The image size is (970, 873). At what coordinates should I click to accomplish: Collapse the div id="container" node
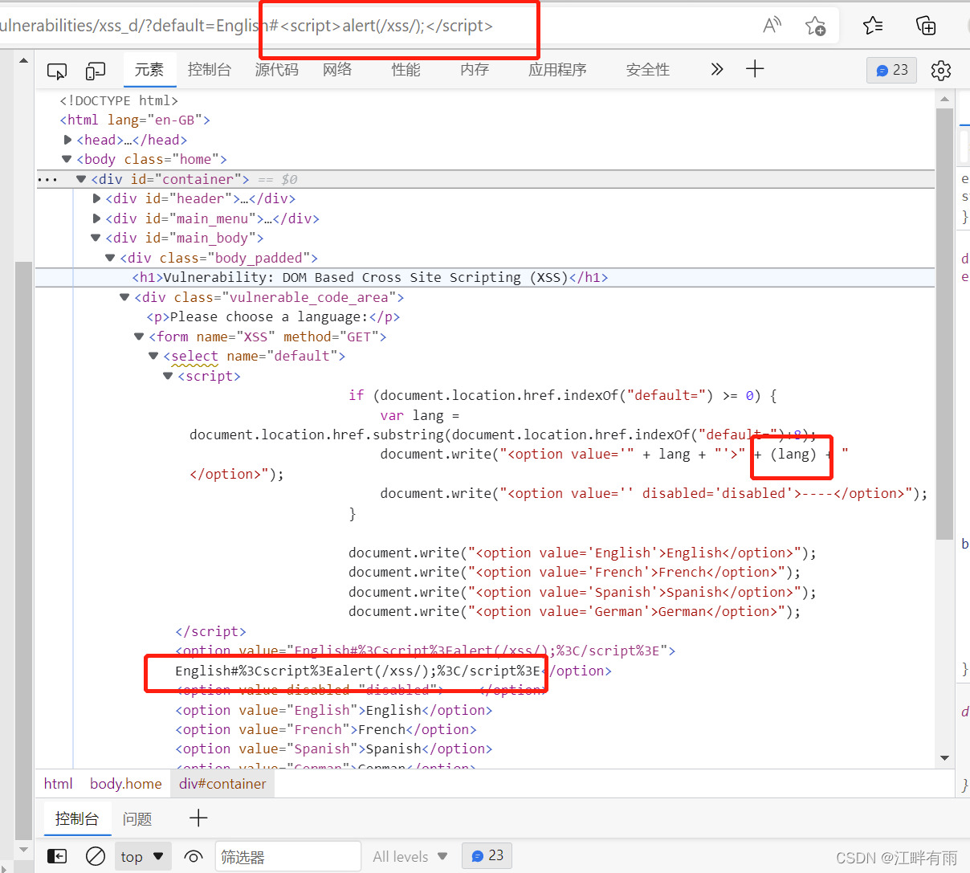81,179
